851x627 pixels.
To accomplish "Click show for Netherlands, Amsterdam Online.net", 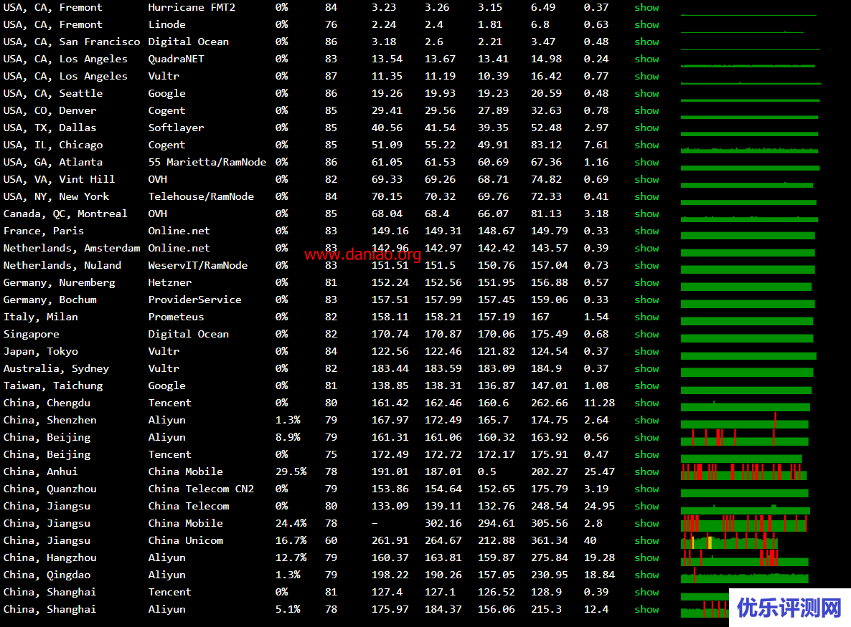I will point(647,248).
